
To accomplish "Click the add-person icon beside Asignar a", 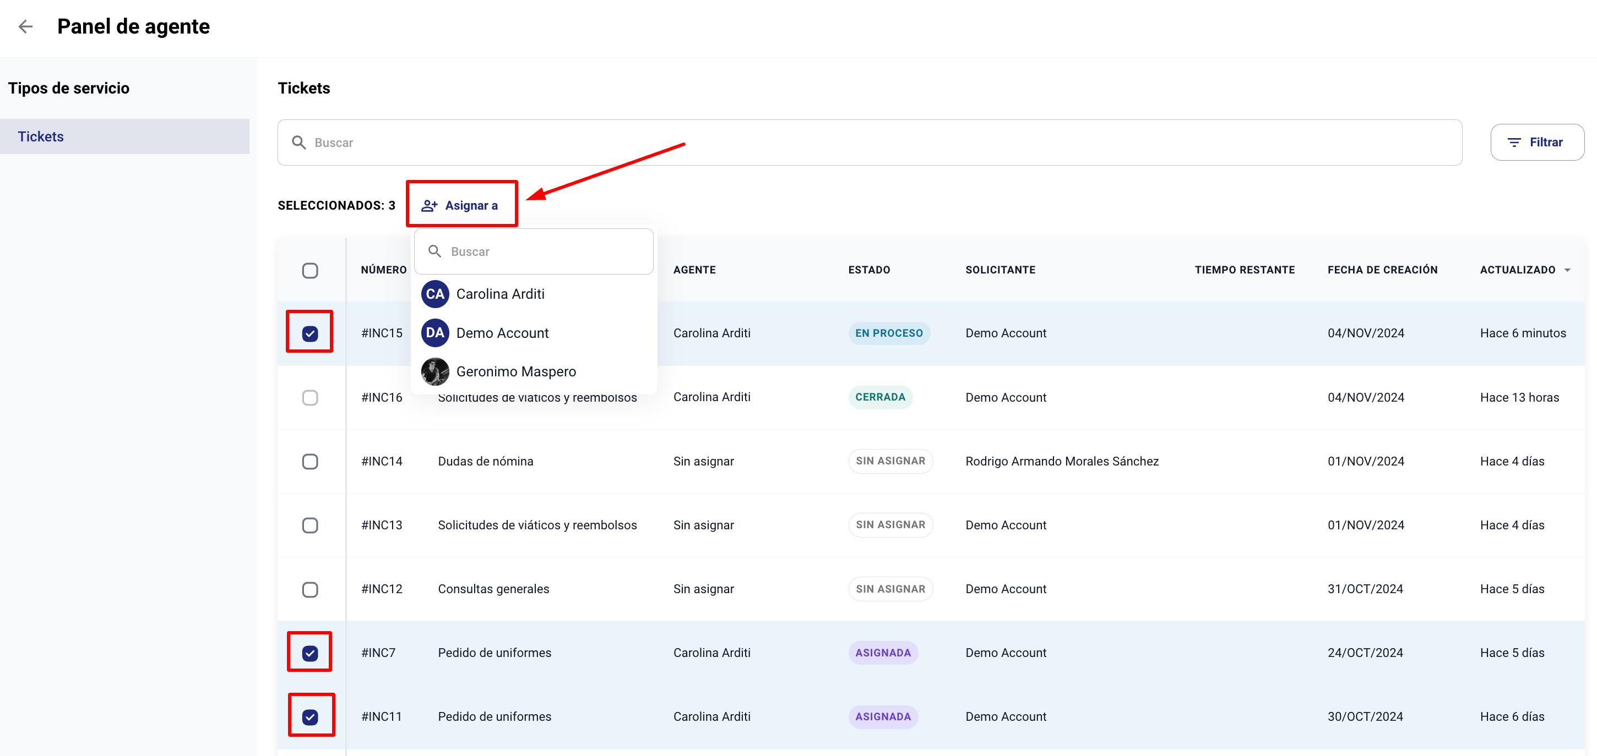I will pos(430,206).
